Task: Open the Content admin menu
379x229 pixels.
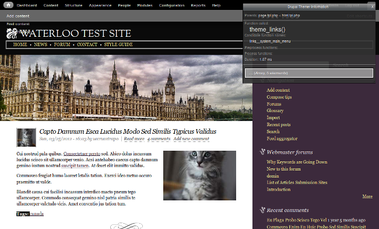Action: tap(51, 5)
